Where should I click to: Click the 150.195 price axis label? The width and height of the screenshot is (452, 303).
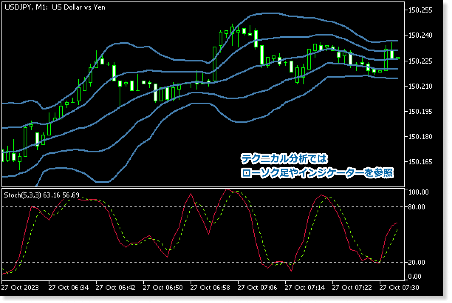pyautogui.click(x=421, y=111)
